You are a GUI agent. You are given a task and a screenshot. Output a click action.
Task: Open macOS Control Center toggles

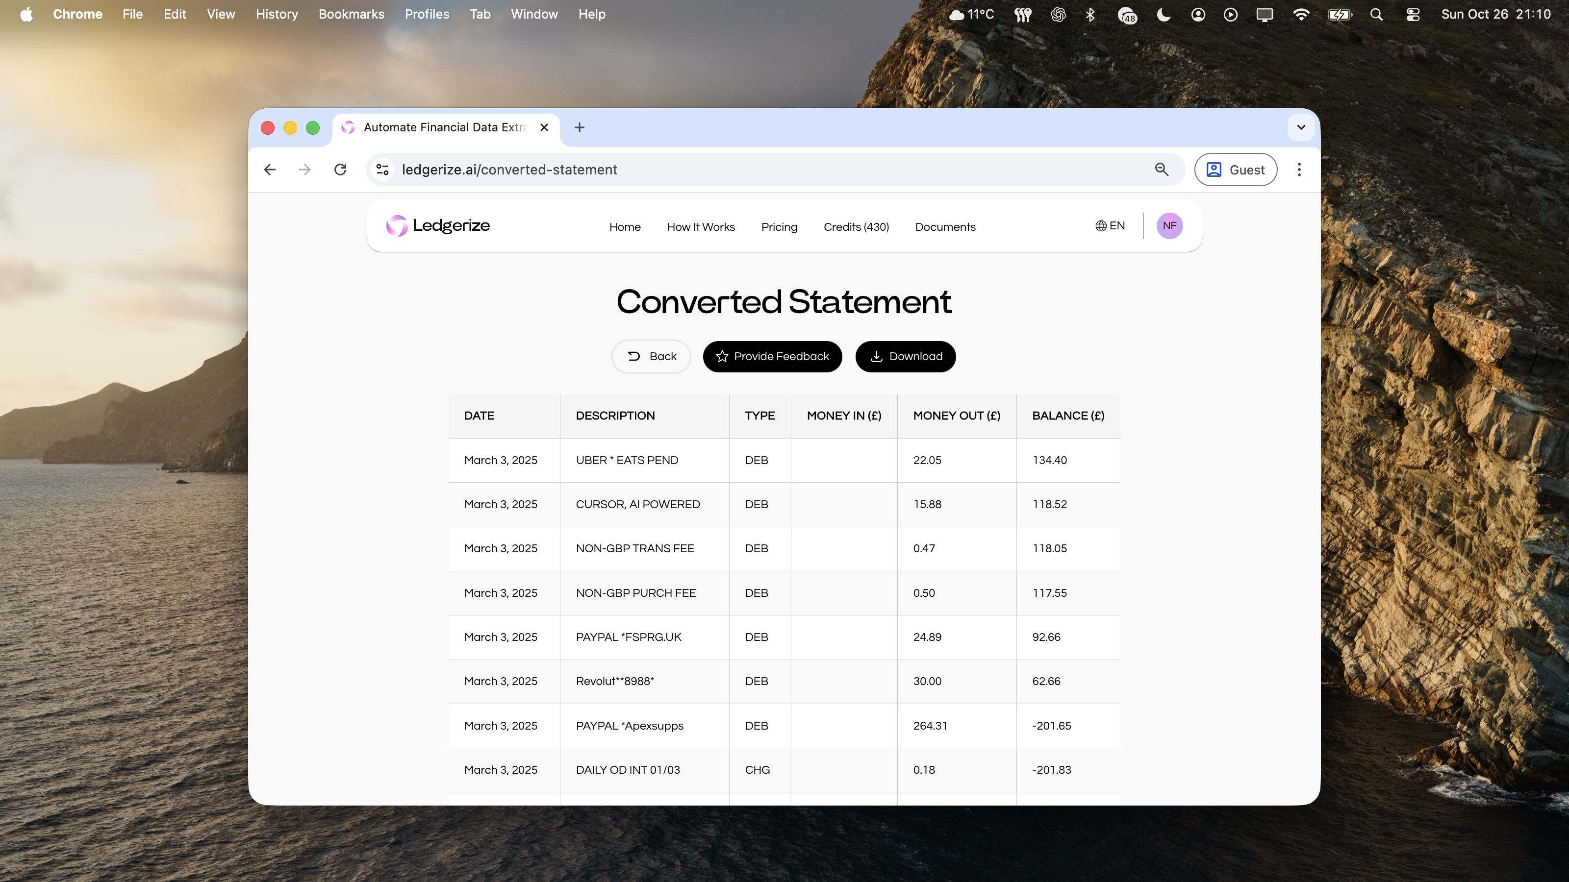[1413, 15]
